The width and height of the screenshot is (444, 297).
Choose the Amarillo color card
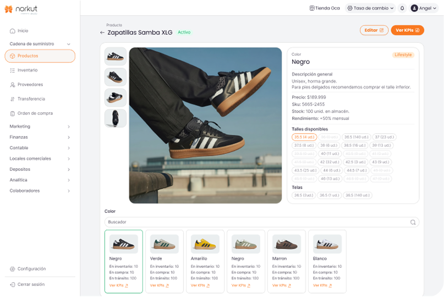(205, 261)
